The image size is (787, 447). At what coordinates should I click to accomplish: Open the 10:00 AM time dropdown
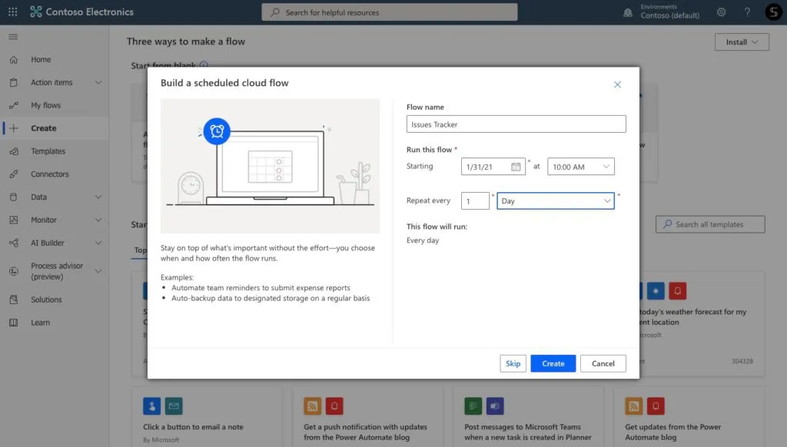[581, 167]
